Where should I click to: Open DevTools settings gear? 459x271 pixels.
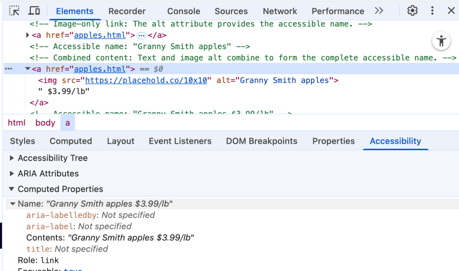(412, 11)
